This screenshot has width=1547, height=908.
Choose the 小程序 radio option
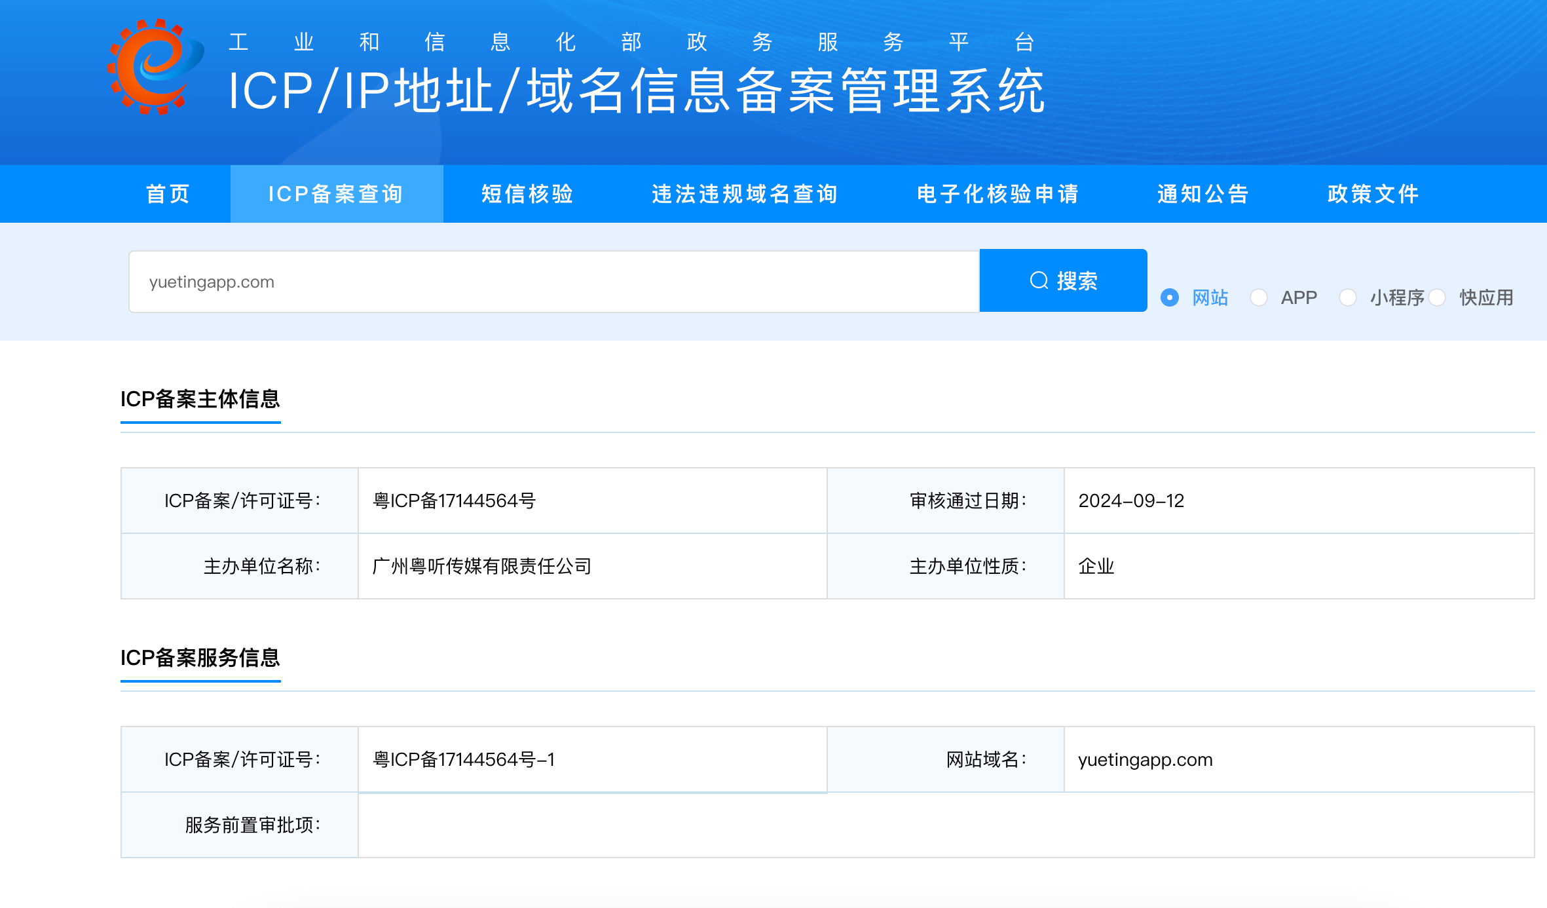coord(1348,297)
